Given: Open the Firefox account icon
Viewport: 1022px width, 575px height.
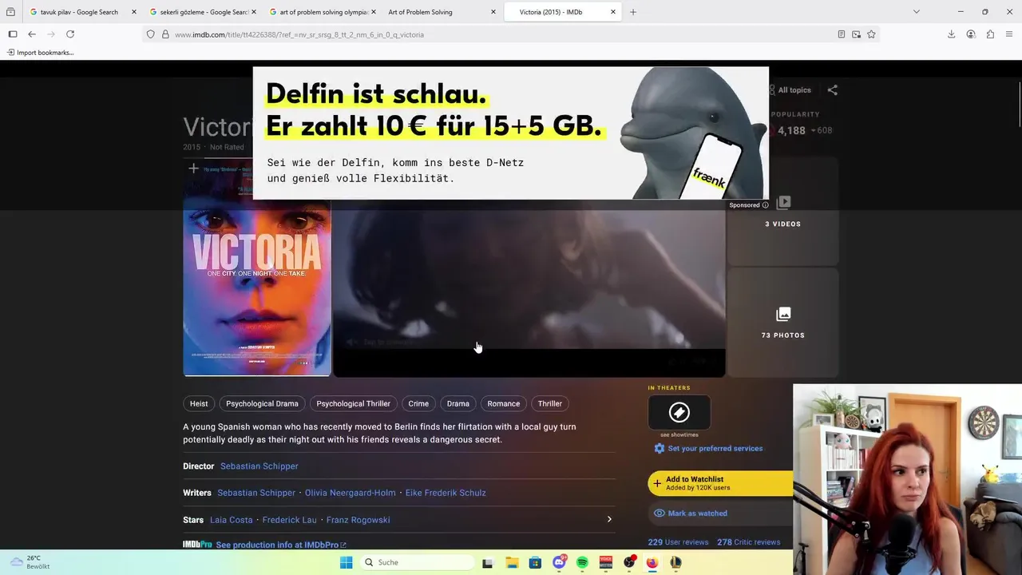Looking at the screenshot, I should pos(971,34).
